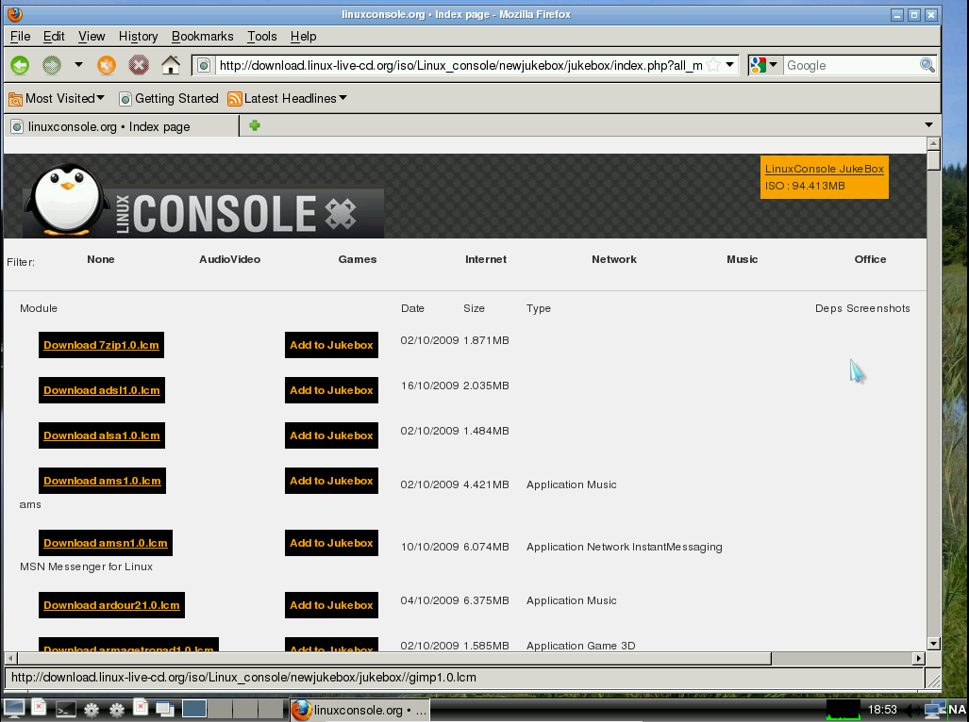The image size is (969, 722).
Task: Open the terminal icon in the taskbar
Action: click(x=65, y=710)
